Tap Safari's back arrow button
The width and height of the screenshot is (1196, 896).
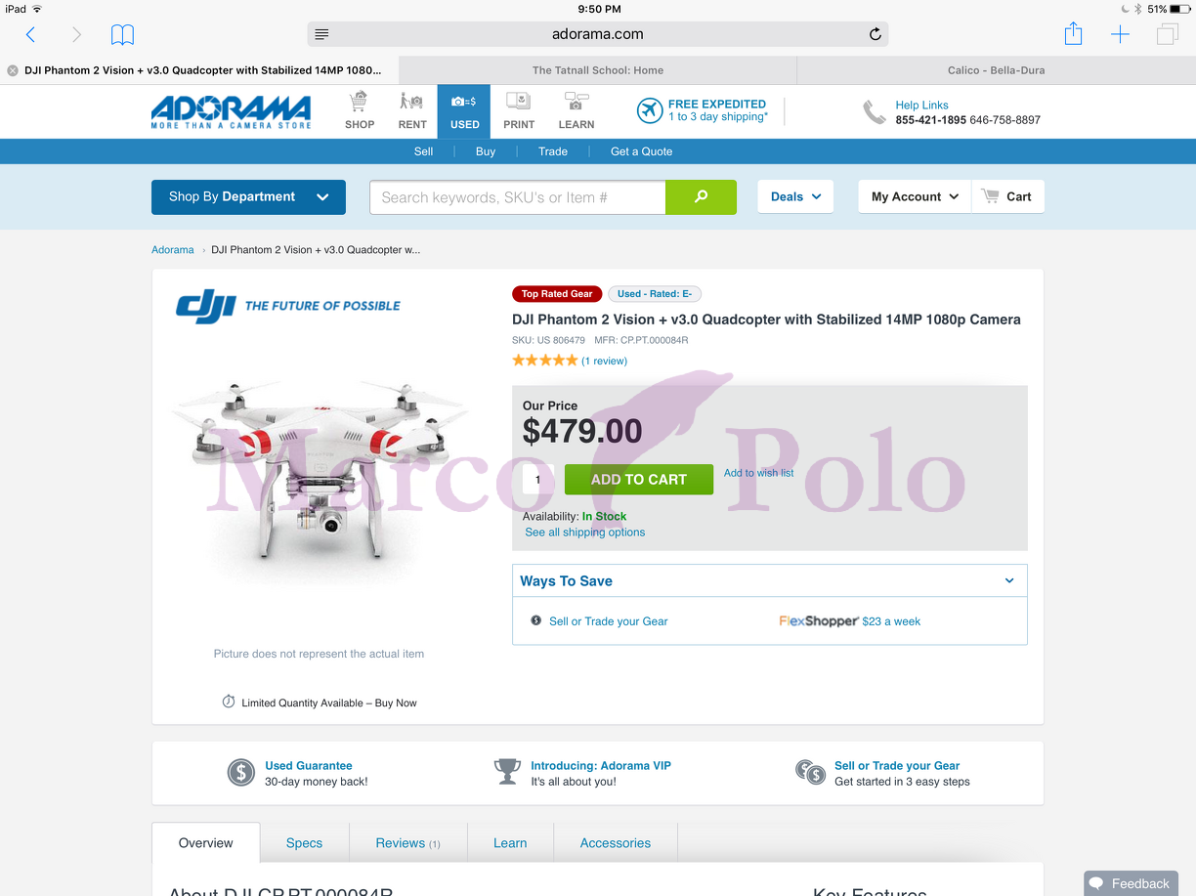pos(30,35)
